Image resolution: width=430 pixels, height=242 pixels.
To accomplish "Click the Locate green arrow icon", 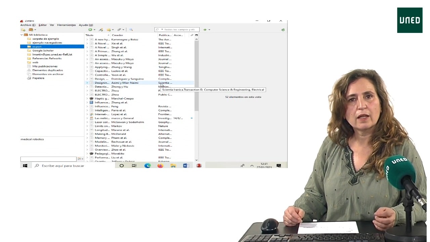I will tap(205, 30).
